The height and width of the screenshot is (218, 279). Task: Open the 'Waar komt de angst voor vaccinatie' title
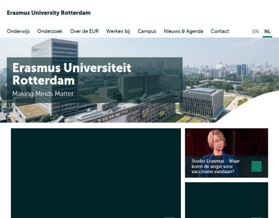(x=215, y=167)
